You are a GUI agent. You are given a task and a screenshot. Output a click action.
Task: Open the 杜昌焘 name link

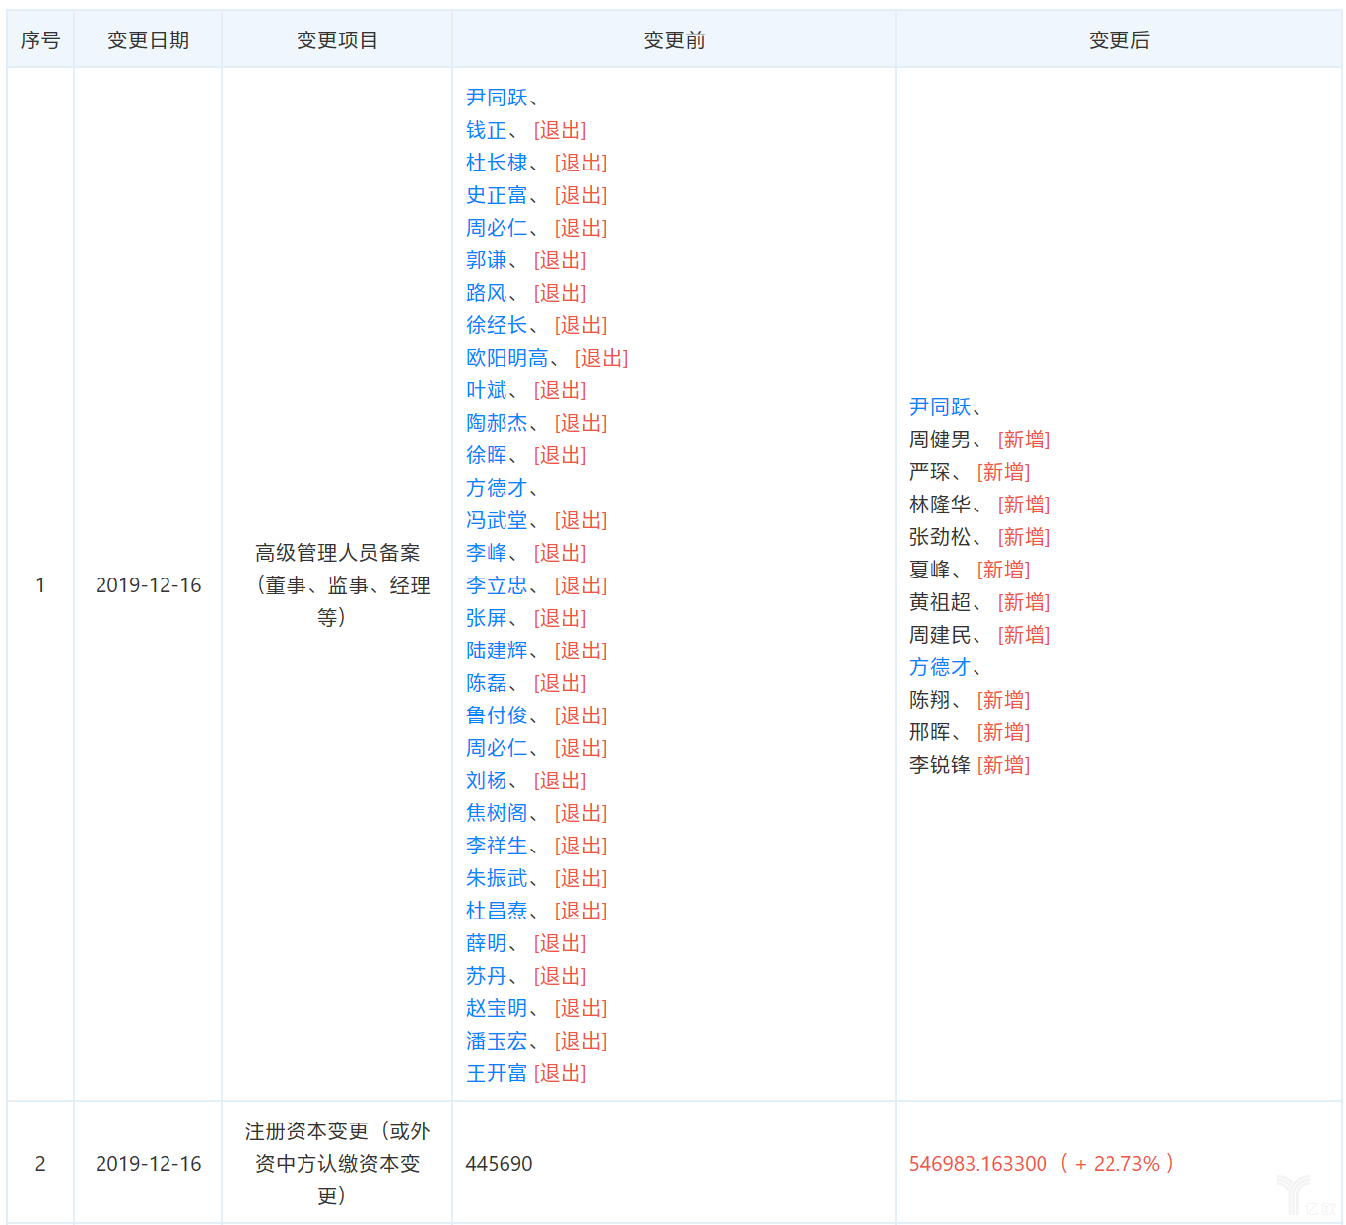(497, 911)
